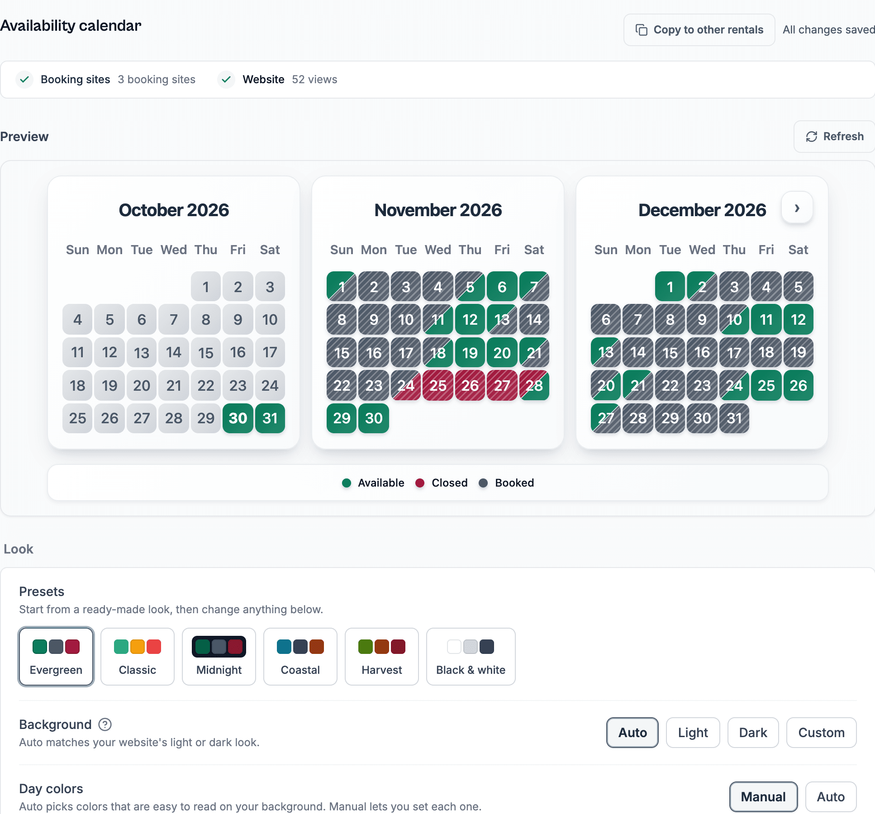Select available day November 12
This screenshot has height=814, width=875.
(470, 320)
